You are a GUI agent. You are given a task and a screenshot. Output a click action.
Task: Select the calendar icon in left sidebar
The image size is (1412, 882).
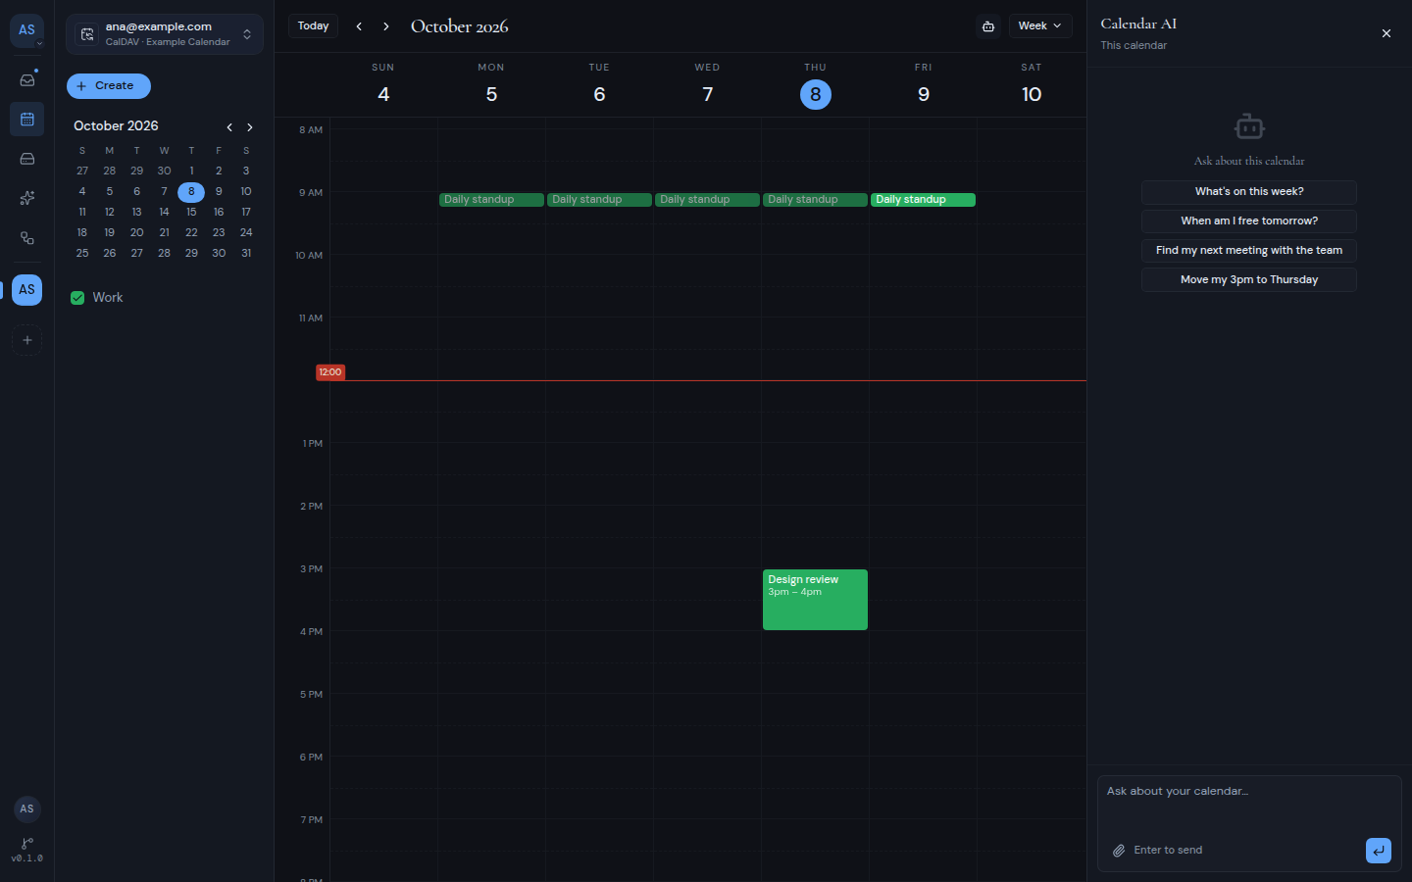(27, 120)
